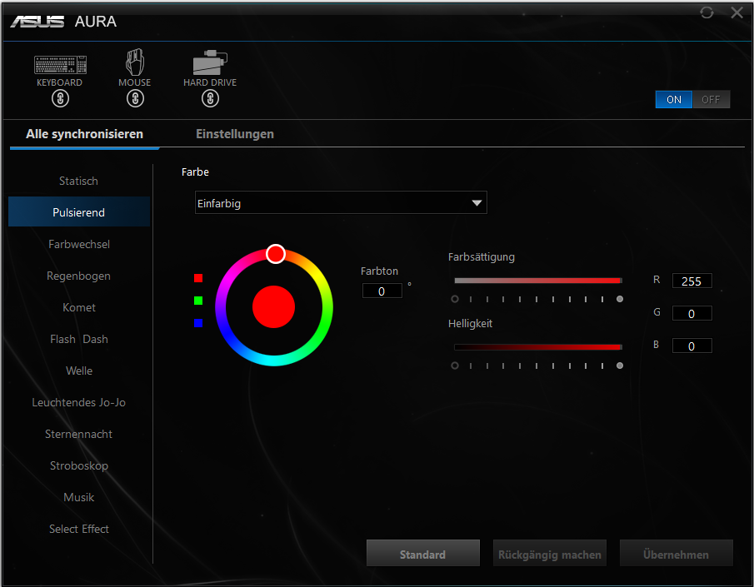The height and width of the screenshot is (587, 754).
Task: Toggle sync link under Mouse
Action: tap(135, 98)
